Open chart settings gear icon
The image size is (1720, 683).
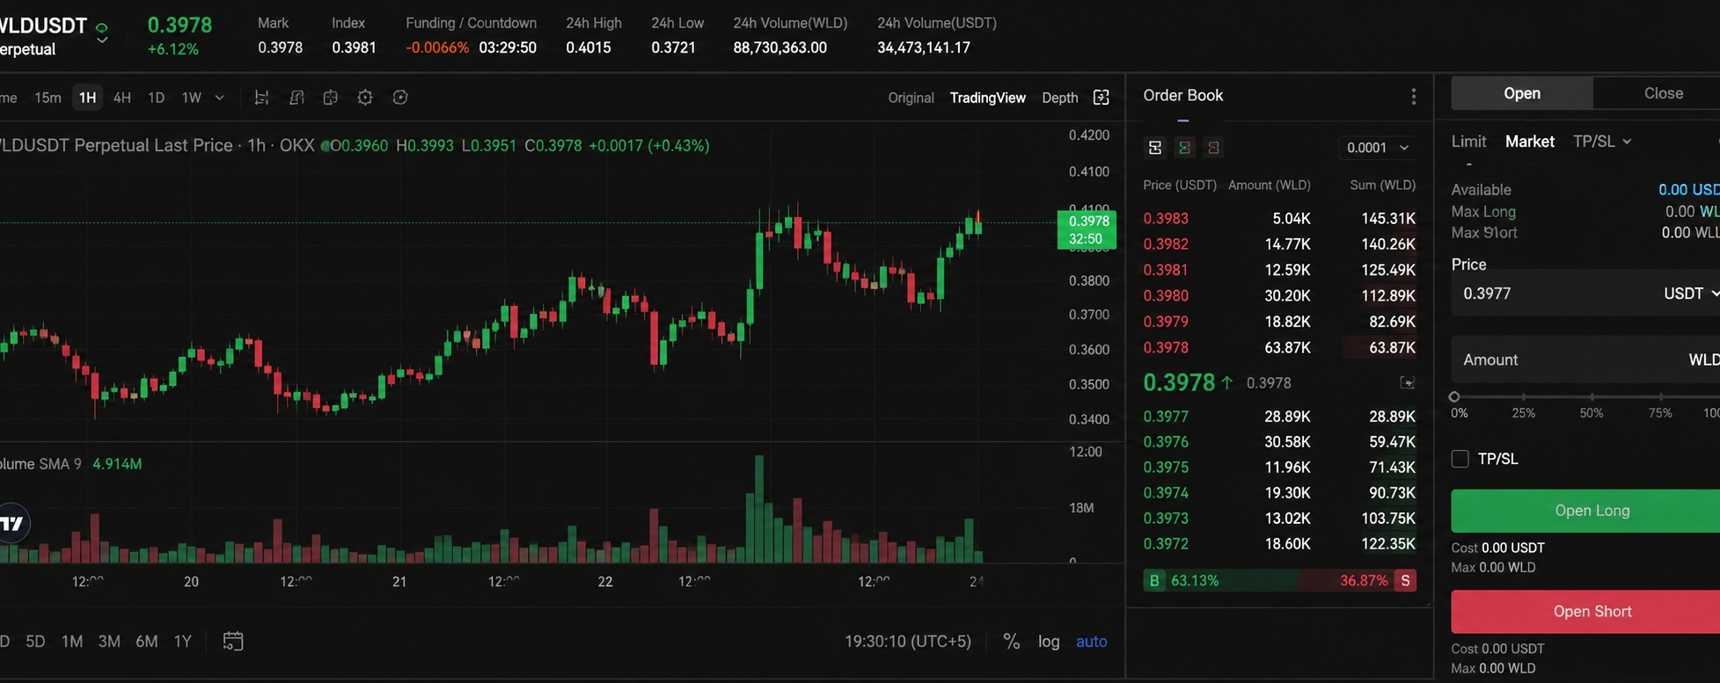tap(365, 98)
